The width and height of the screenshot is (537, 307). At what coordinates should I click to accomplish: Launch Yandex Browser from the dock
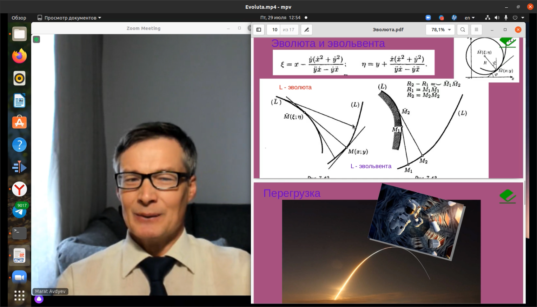[x=19, y=189]
